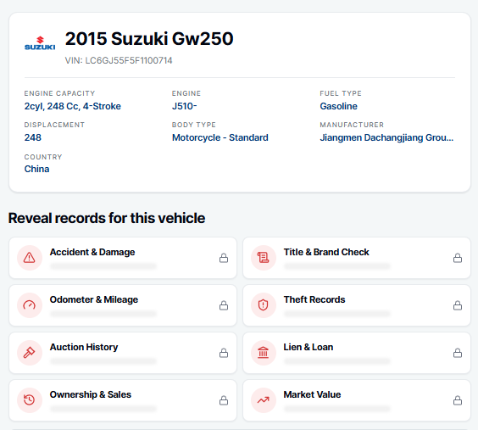This screenshot has height=430, width=478.
Task: Click the blurred placeholder under Market Value
Action: [336, 409]
